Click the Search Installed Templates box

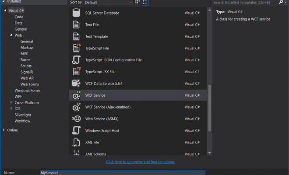tap(246, 2)
